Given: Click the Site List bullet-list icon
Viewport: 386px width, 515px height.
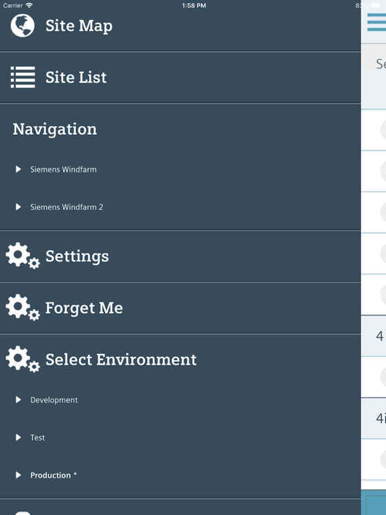Looking at the screenshot, I should click(23, 77).
